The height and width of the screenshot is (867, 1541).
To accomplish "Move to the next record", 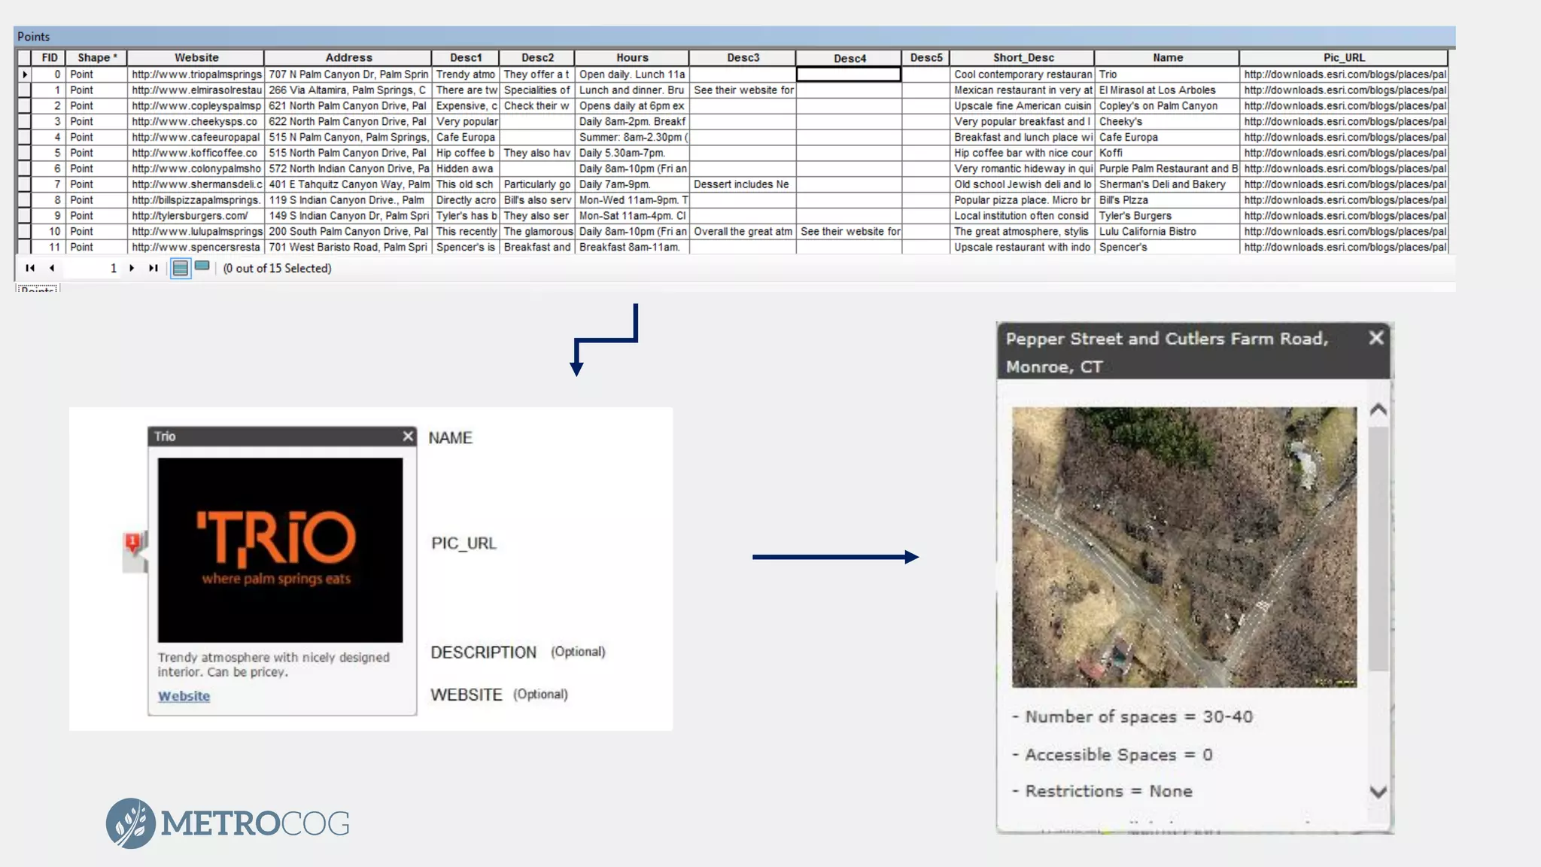I will (132, 268).
